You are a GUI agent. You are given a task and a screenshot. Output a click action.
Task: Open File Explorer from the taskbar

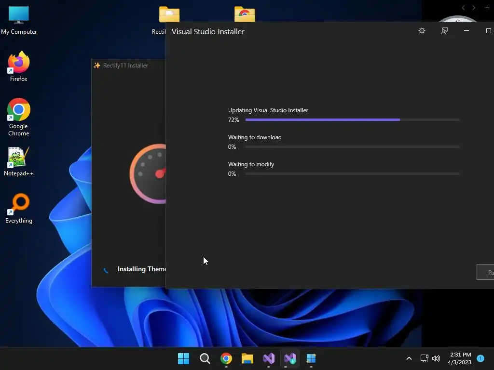coord(247,358)
